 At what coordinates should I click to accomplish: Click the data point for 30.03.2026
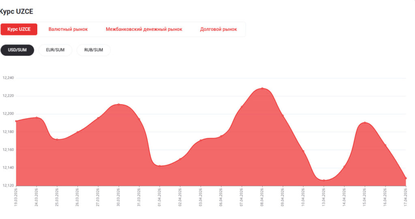pyautogui.click(x=119, y=104)
